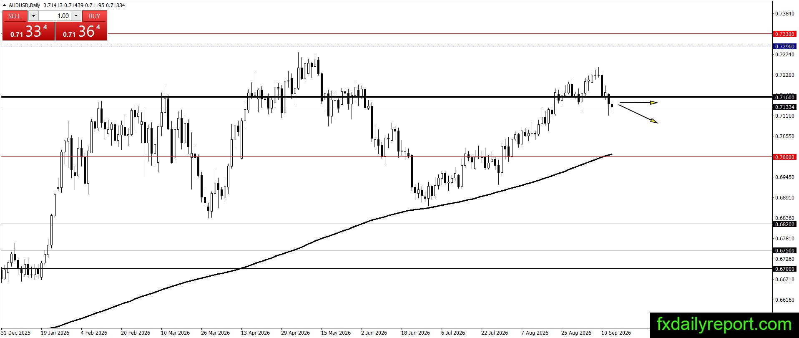
Task: Select the 0.73300 red price label
Action: pyautogui.click(x=784, y=34)
